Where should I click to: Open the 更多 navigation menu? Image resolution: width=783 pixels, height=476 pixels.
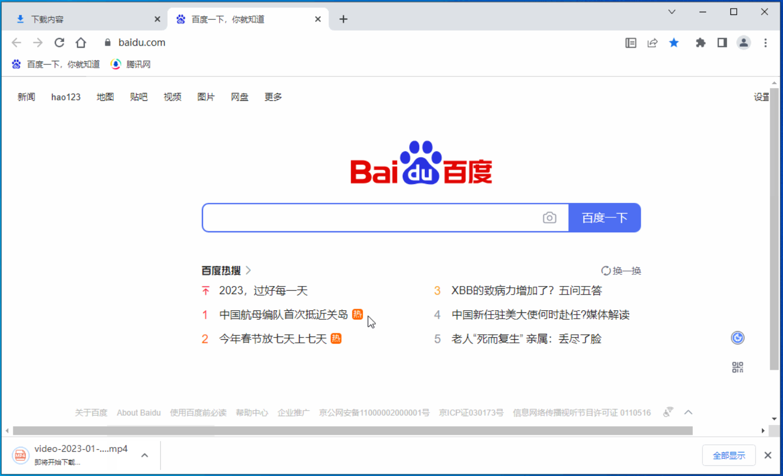point(273,97)
